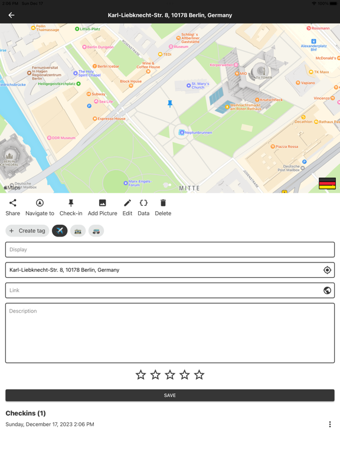The image size is (340, 453).
Task: Select the Berlin Icebar map marker
Action: coord(94,66)
